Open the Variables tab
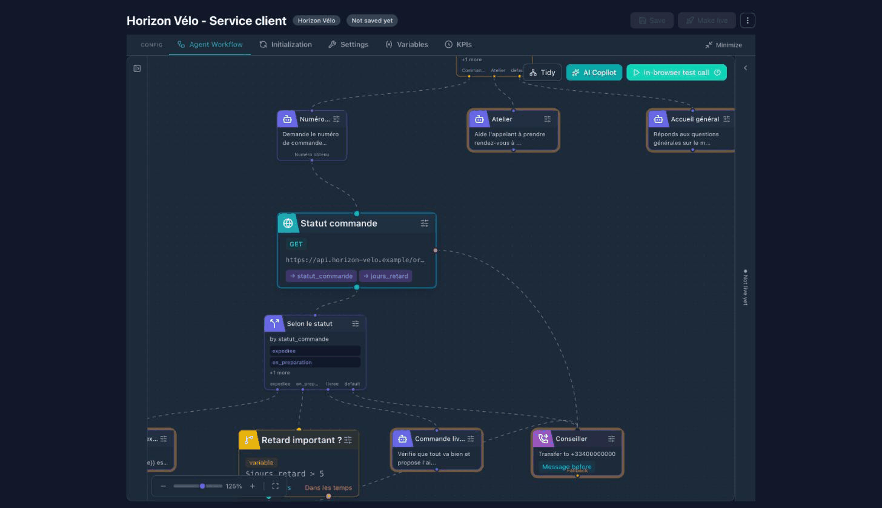 [x=406, y=45]
